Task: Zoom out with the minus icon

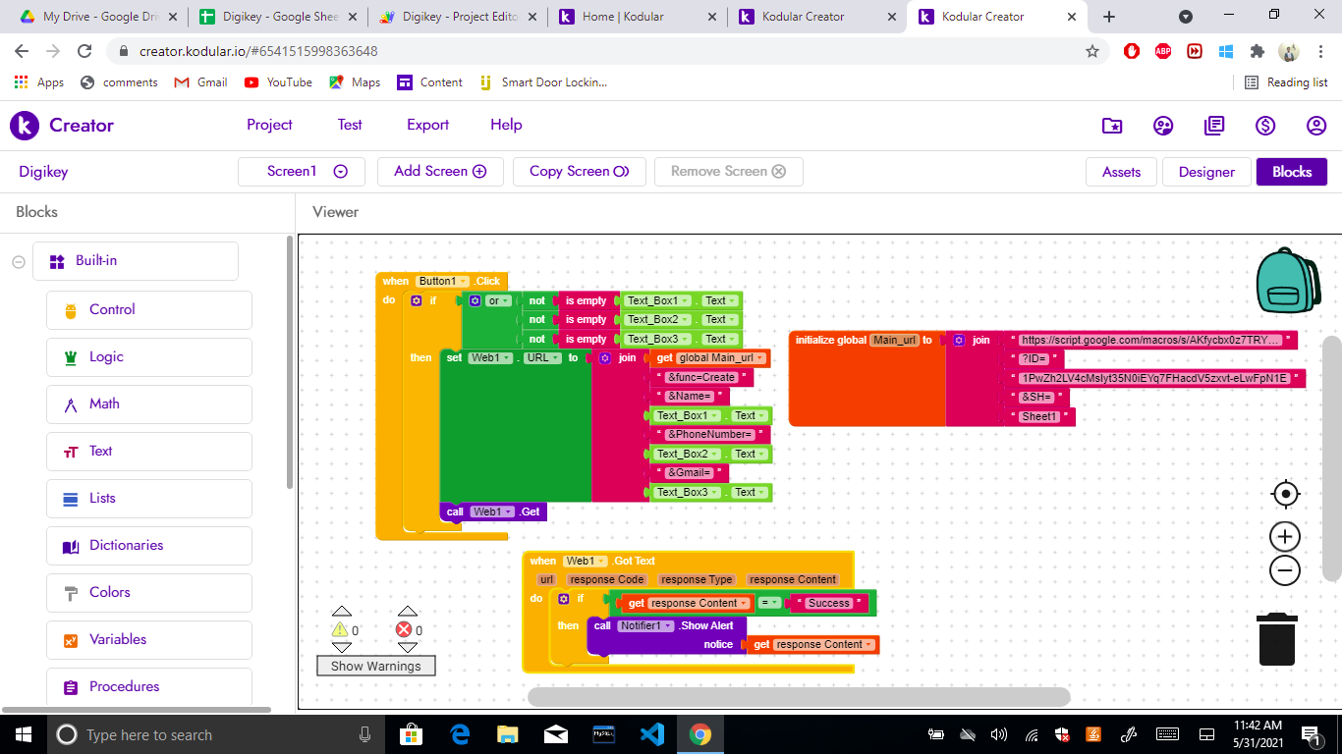Action: (1285, 570)
